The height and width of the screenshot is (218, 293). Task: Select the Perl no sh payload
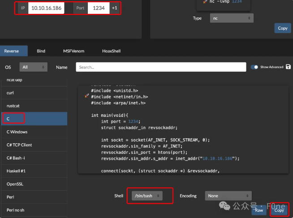coord(34,210)
